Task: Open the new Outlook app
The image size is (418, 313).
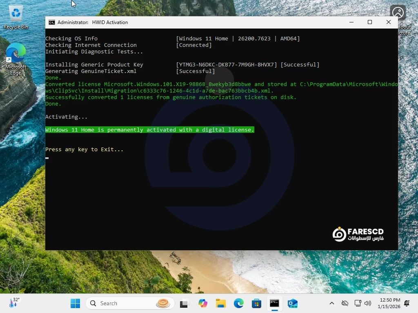Action: click(292, 303)
